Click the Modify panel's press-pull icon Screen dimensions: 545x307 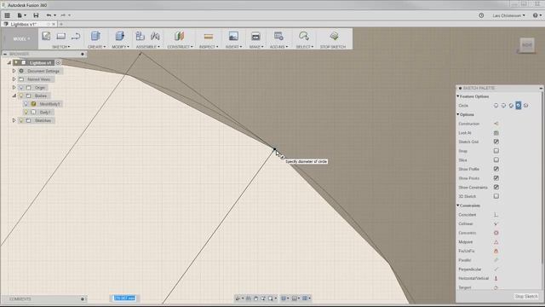[119, 36]
